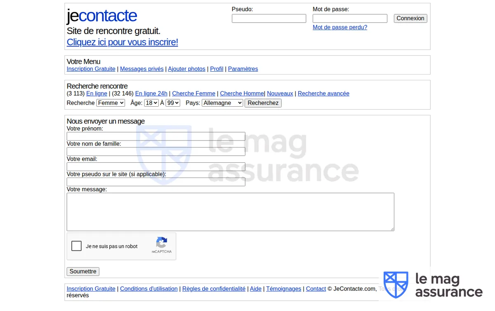Click the reCAPTCHA logo icon

tap(162, 243)
